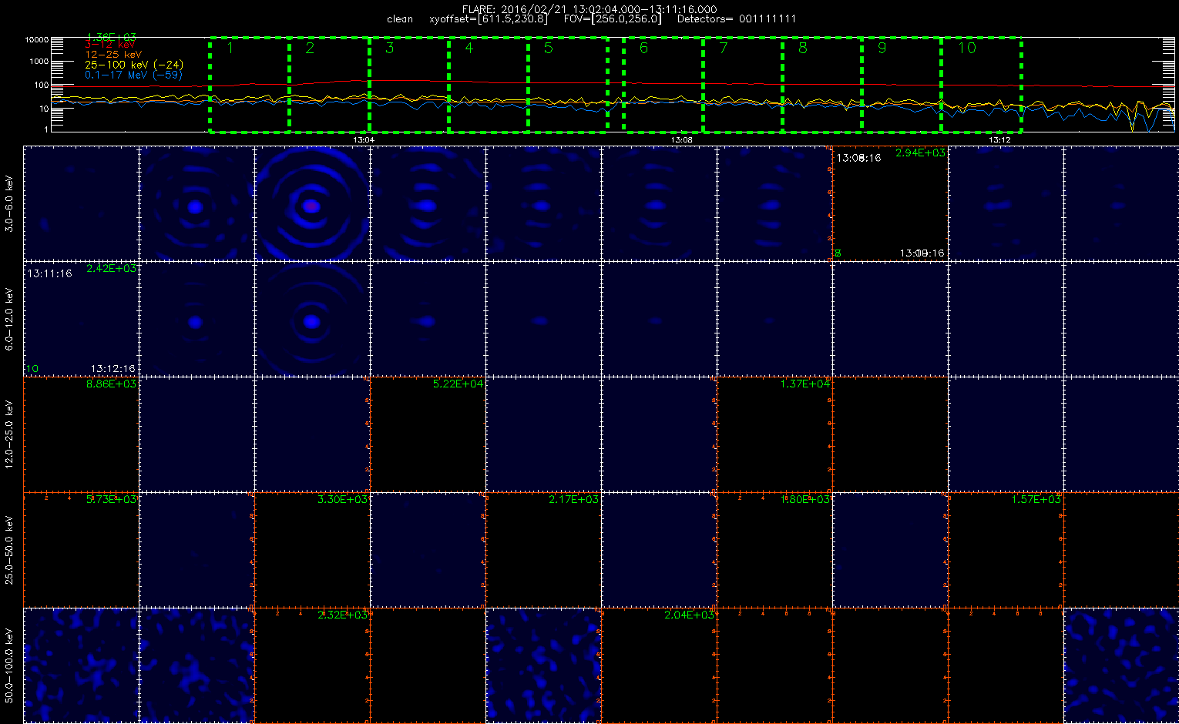Click the 13:08:16 start timestamp
Viewport: 1179px width, 724px height.
(x=858, y=158)
